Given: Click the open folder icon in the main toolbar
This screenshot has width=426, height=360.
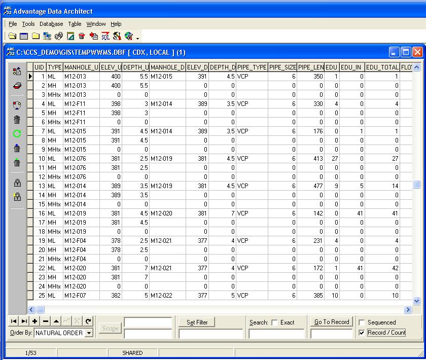Looking at the screenshot, I should coord(12,36).
